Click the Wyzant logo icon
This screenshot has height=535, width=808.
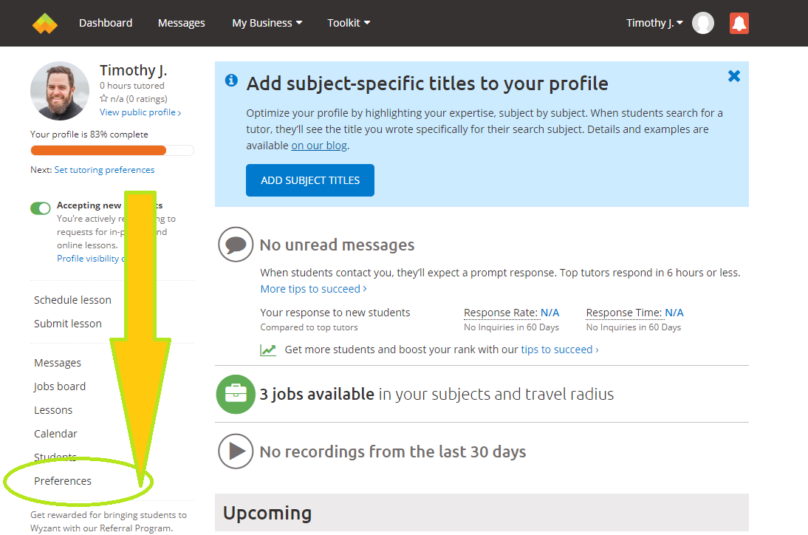click(45, 23)
